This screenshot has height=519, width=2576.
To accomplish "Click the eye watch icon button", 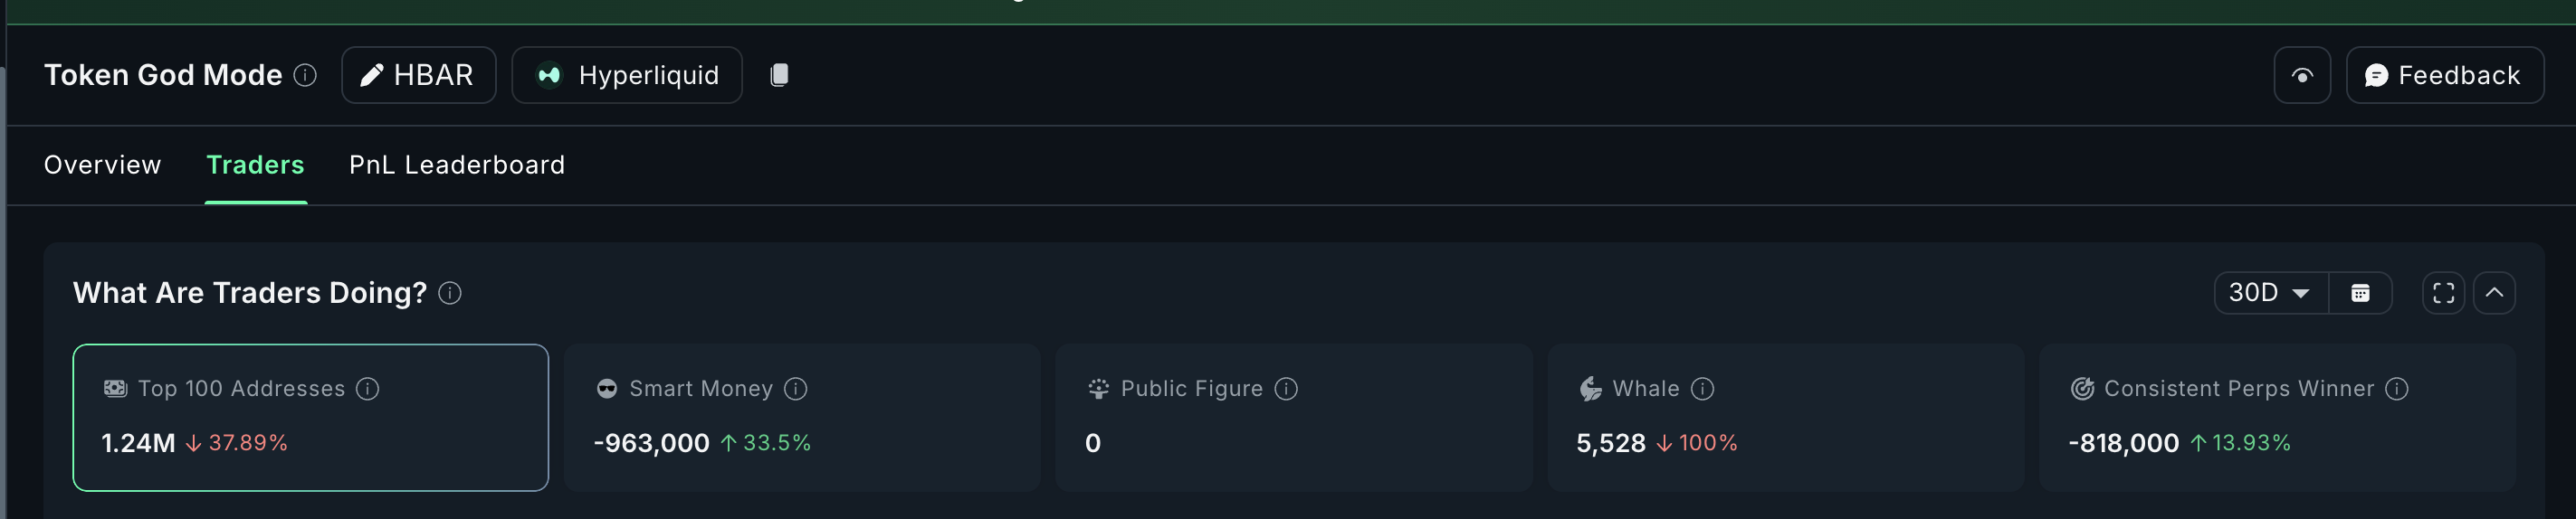I will [x=2302, y=75].
